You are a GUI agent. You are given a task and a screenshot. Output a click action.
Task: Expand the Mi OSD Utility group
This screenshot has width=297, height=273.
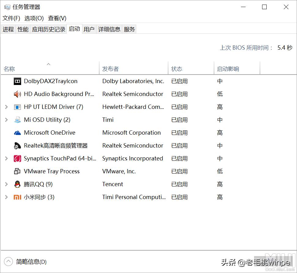6,120
